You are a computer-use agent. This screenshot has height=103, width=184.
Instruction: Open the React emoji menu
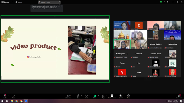pyautogui.click(x=86, y=96)
